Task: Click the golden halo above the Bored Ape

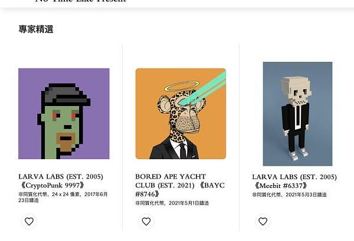Action: pyautogui.click(x=182, y=86)
